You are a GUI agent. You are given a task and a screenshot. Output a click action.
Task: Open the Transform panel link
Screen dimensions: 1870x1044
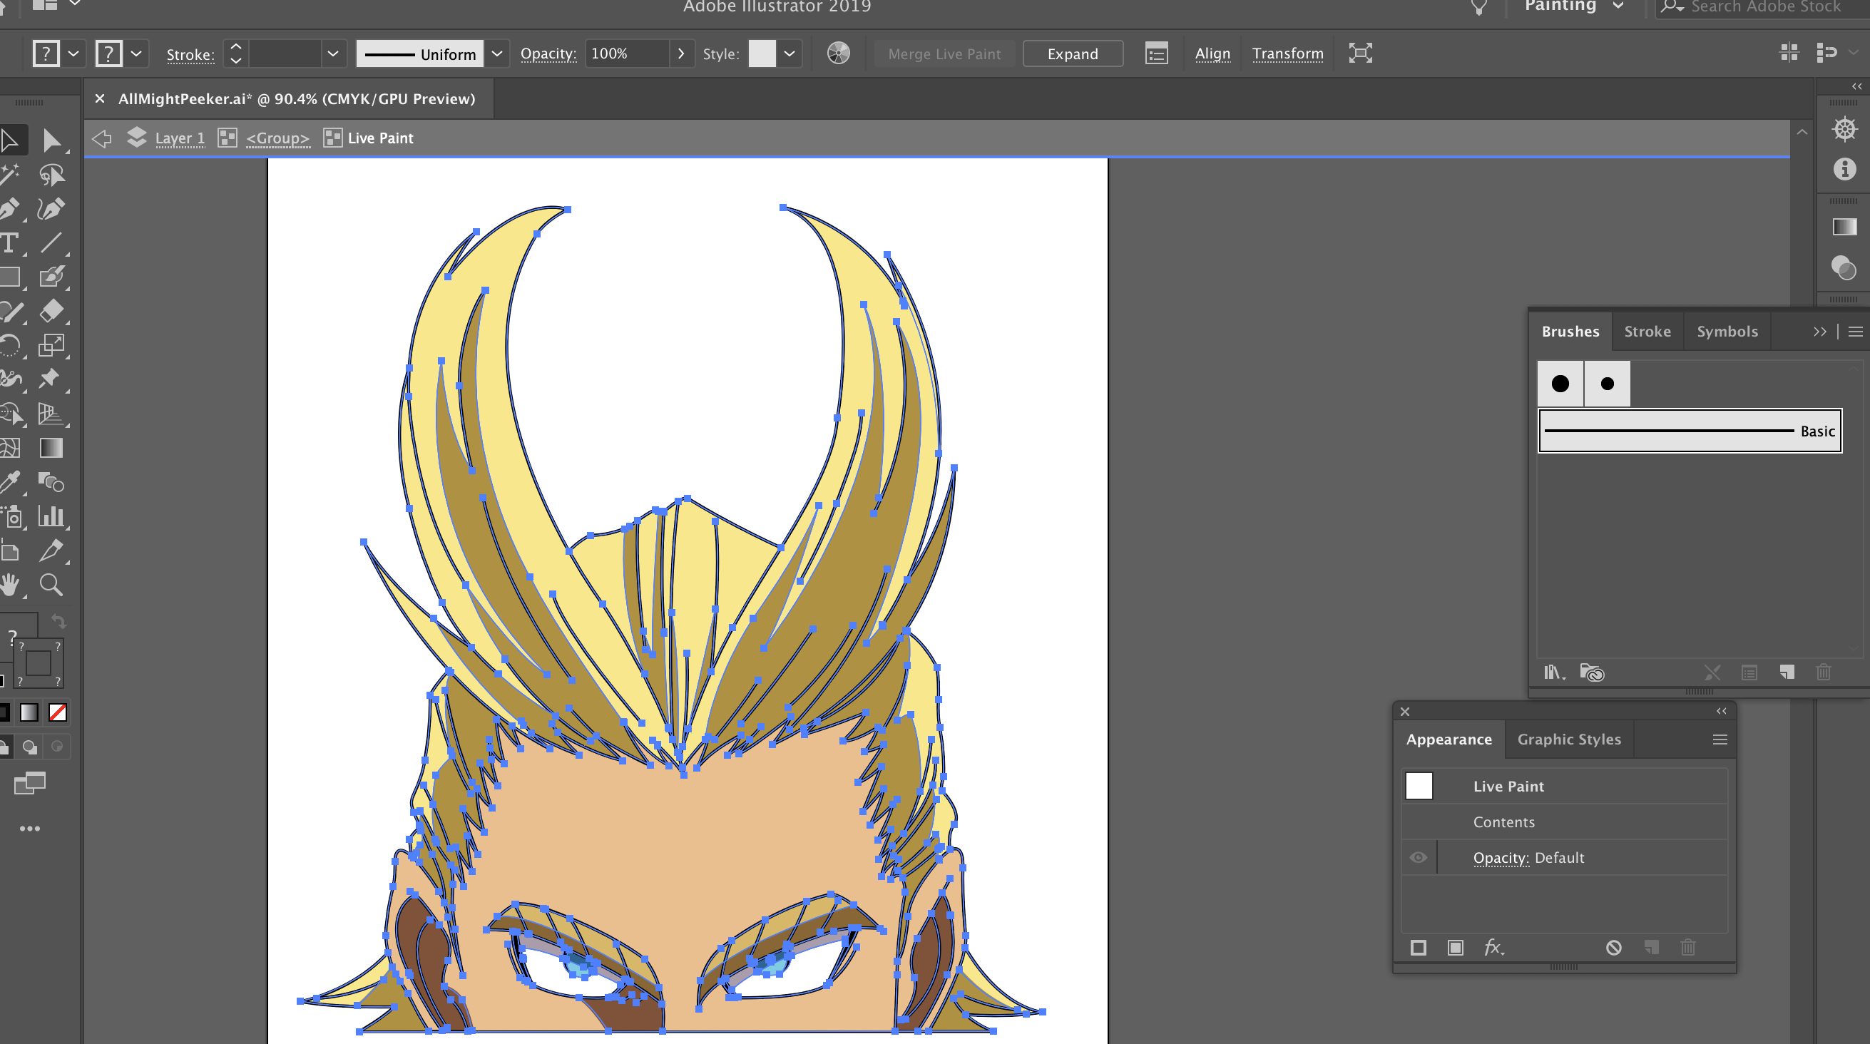pyautogui.click(x=1287, y=53)
